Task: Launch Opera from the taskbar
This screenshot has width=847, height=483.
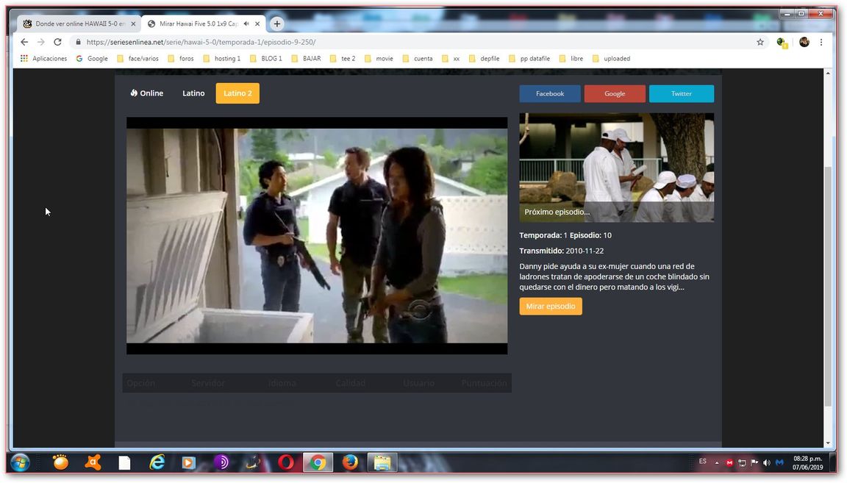Action: [286, 462]
